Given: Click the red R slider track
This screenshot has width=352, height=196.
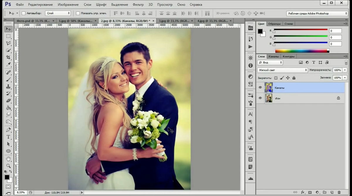Looking at the screenshot, I should (301, 29).
